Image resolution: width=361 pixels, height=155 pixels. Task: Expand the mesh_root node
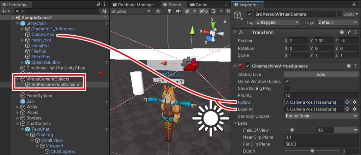coord(22,40)
